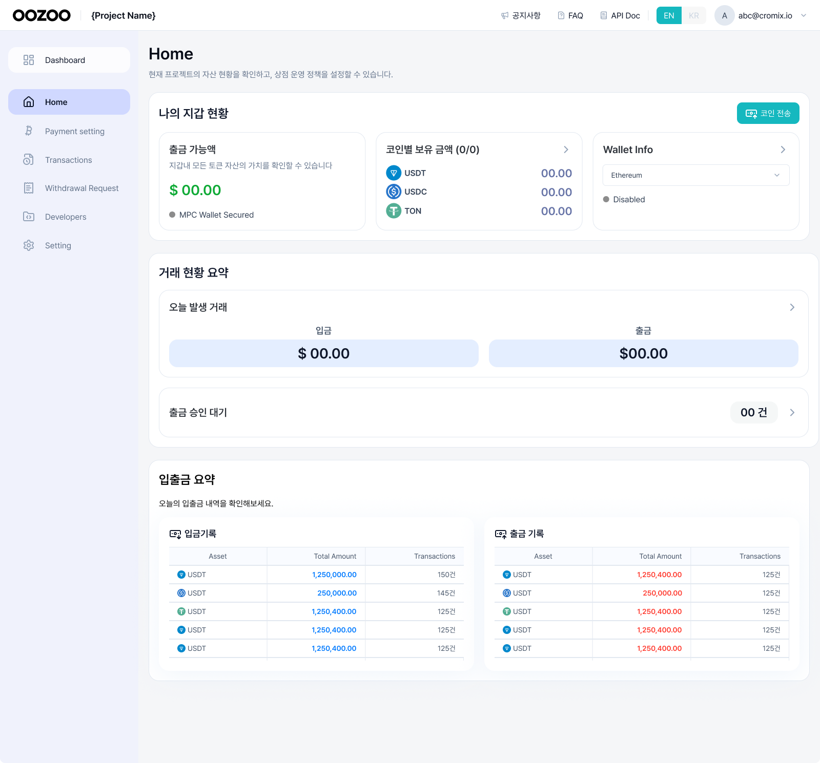The width and height of the screenshot is (820, 763).
Task: Click the 145건 deposit transaction count
Action: (446, 593)
